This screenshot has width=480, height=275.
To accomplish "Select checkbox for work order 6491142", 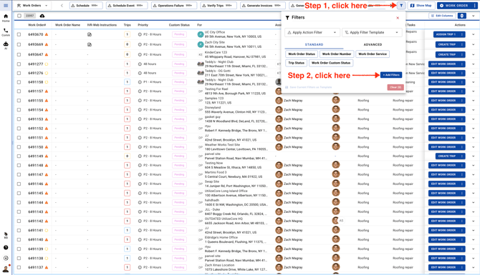I will pyautogui.click(x=19, y=221).
